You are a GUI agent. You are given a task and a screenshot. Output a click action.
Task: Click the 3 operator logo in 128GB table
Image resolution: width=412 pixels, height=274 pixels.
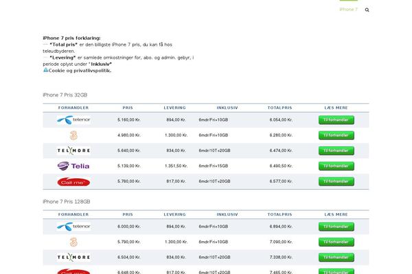coord(73,242)
